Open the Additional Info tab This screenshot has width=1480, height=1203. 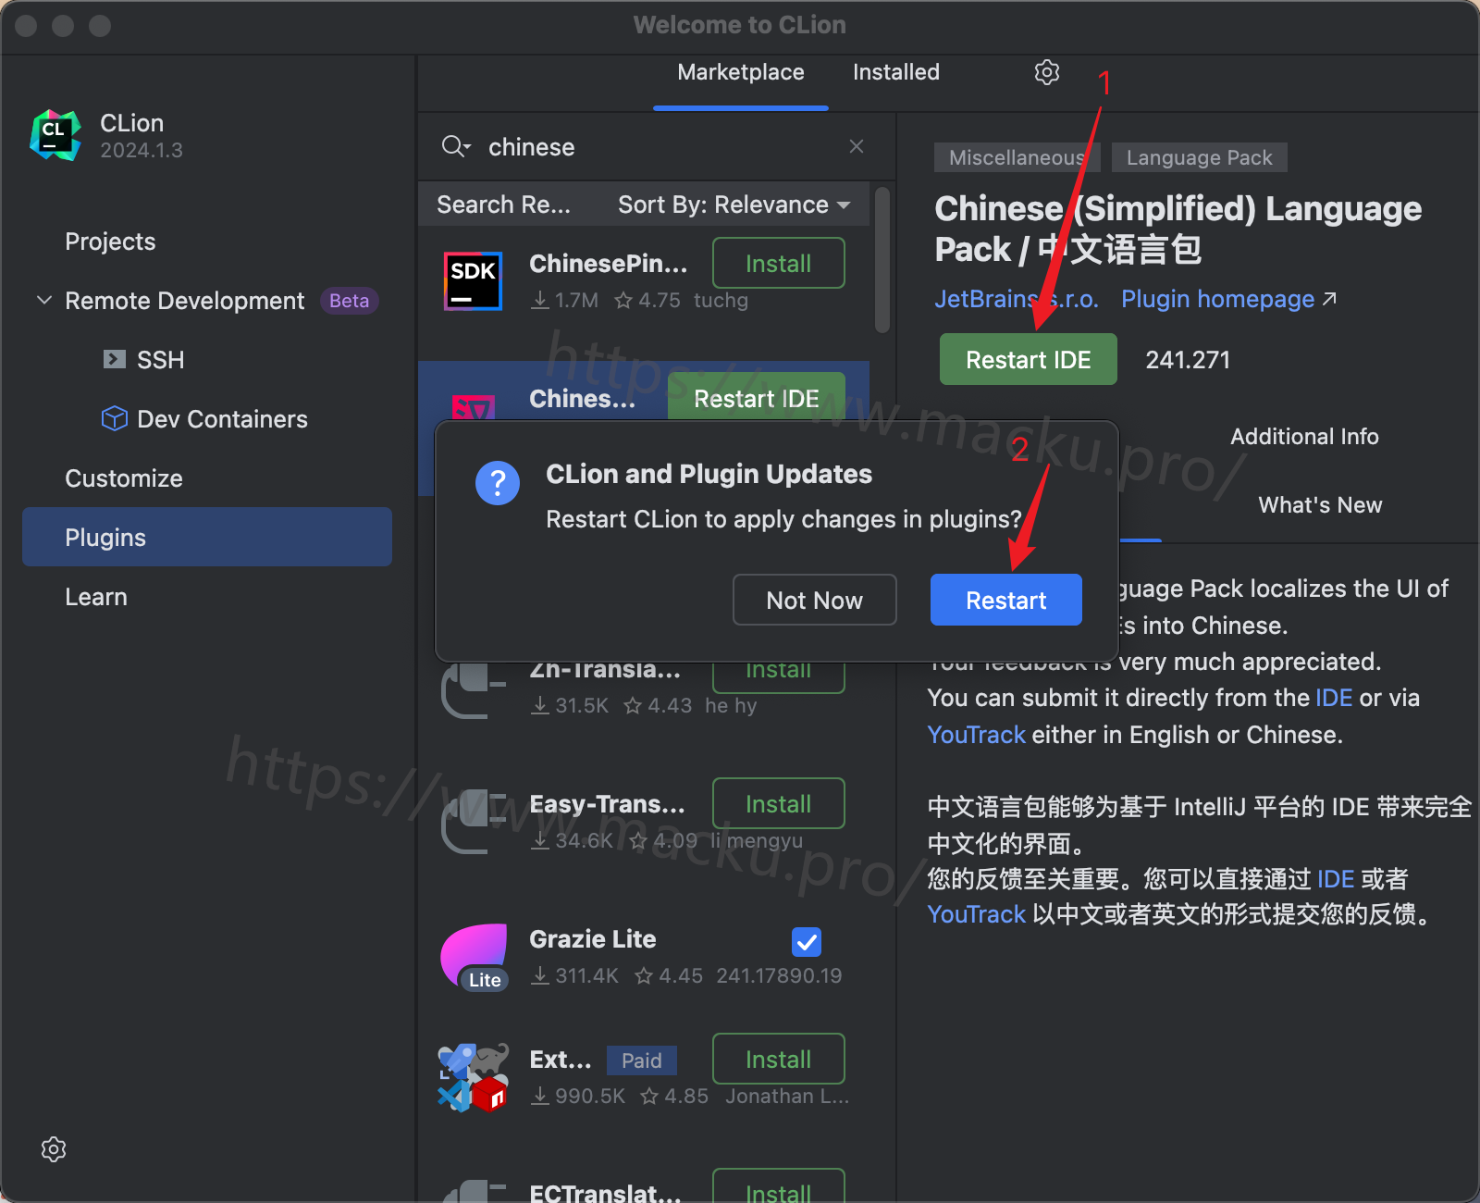click(x=1304, y=437)
